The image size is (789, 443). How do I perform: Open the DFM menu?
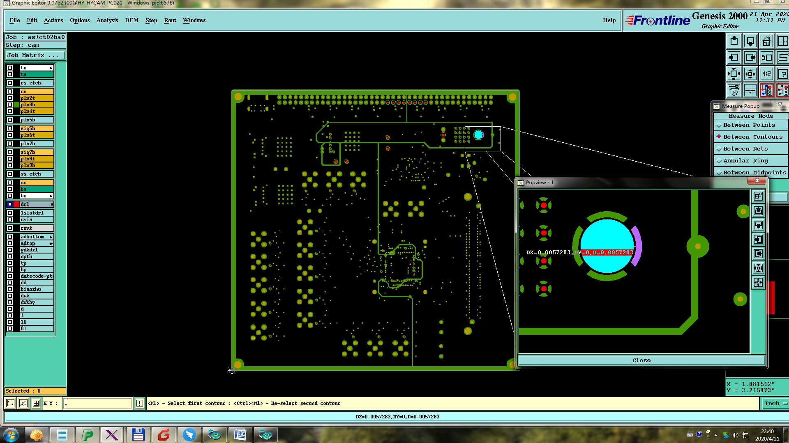pyautogui.click(x=131, y=20)
